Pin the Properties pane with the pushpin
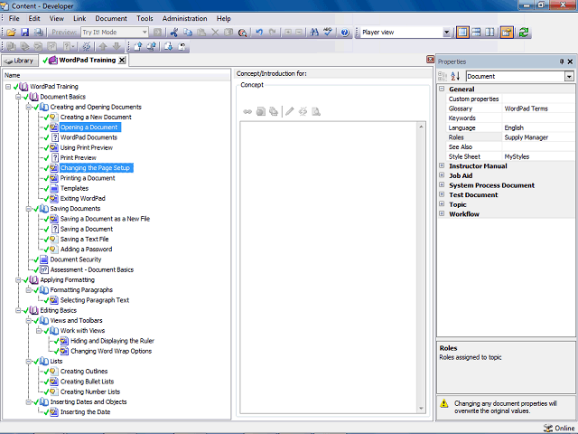The image size is (578, 434). [562, 61]
